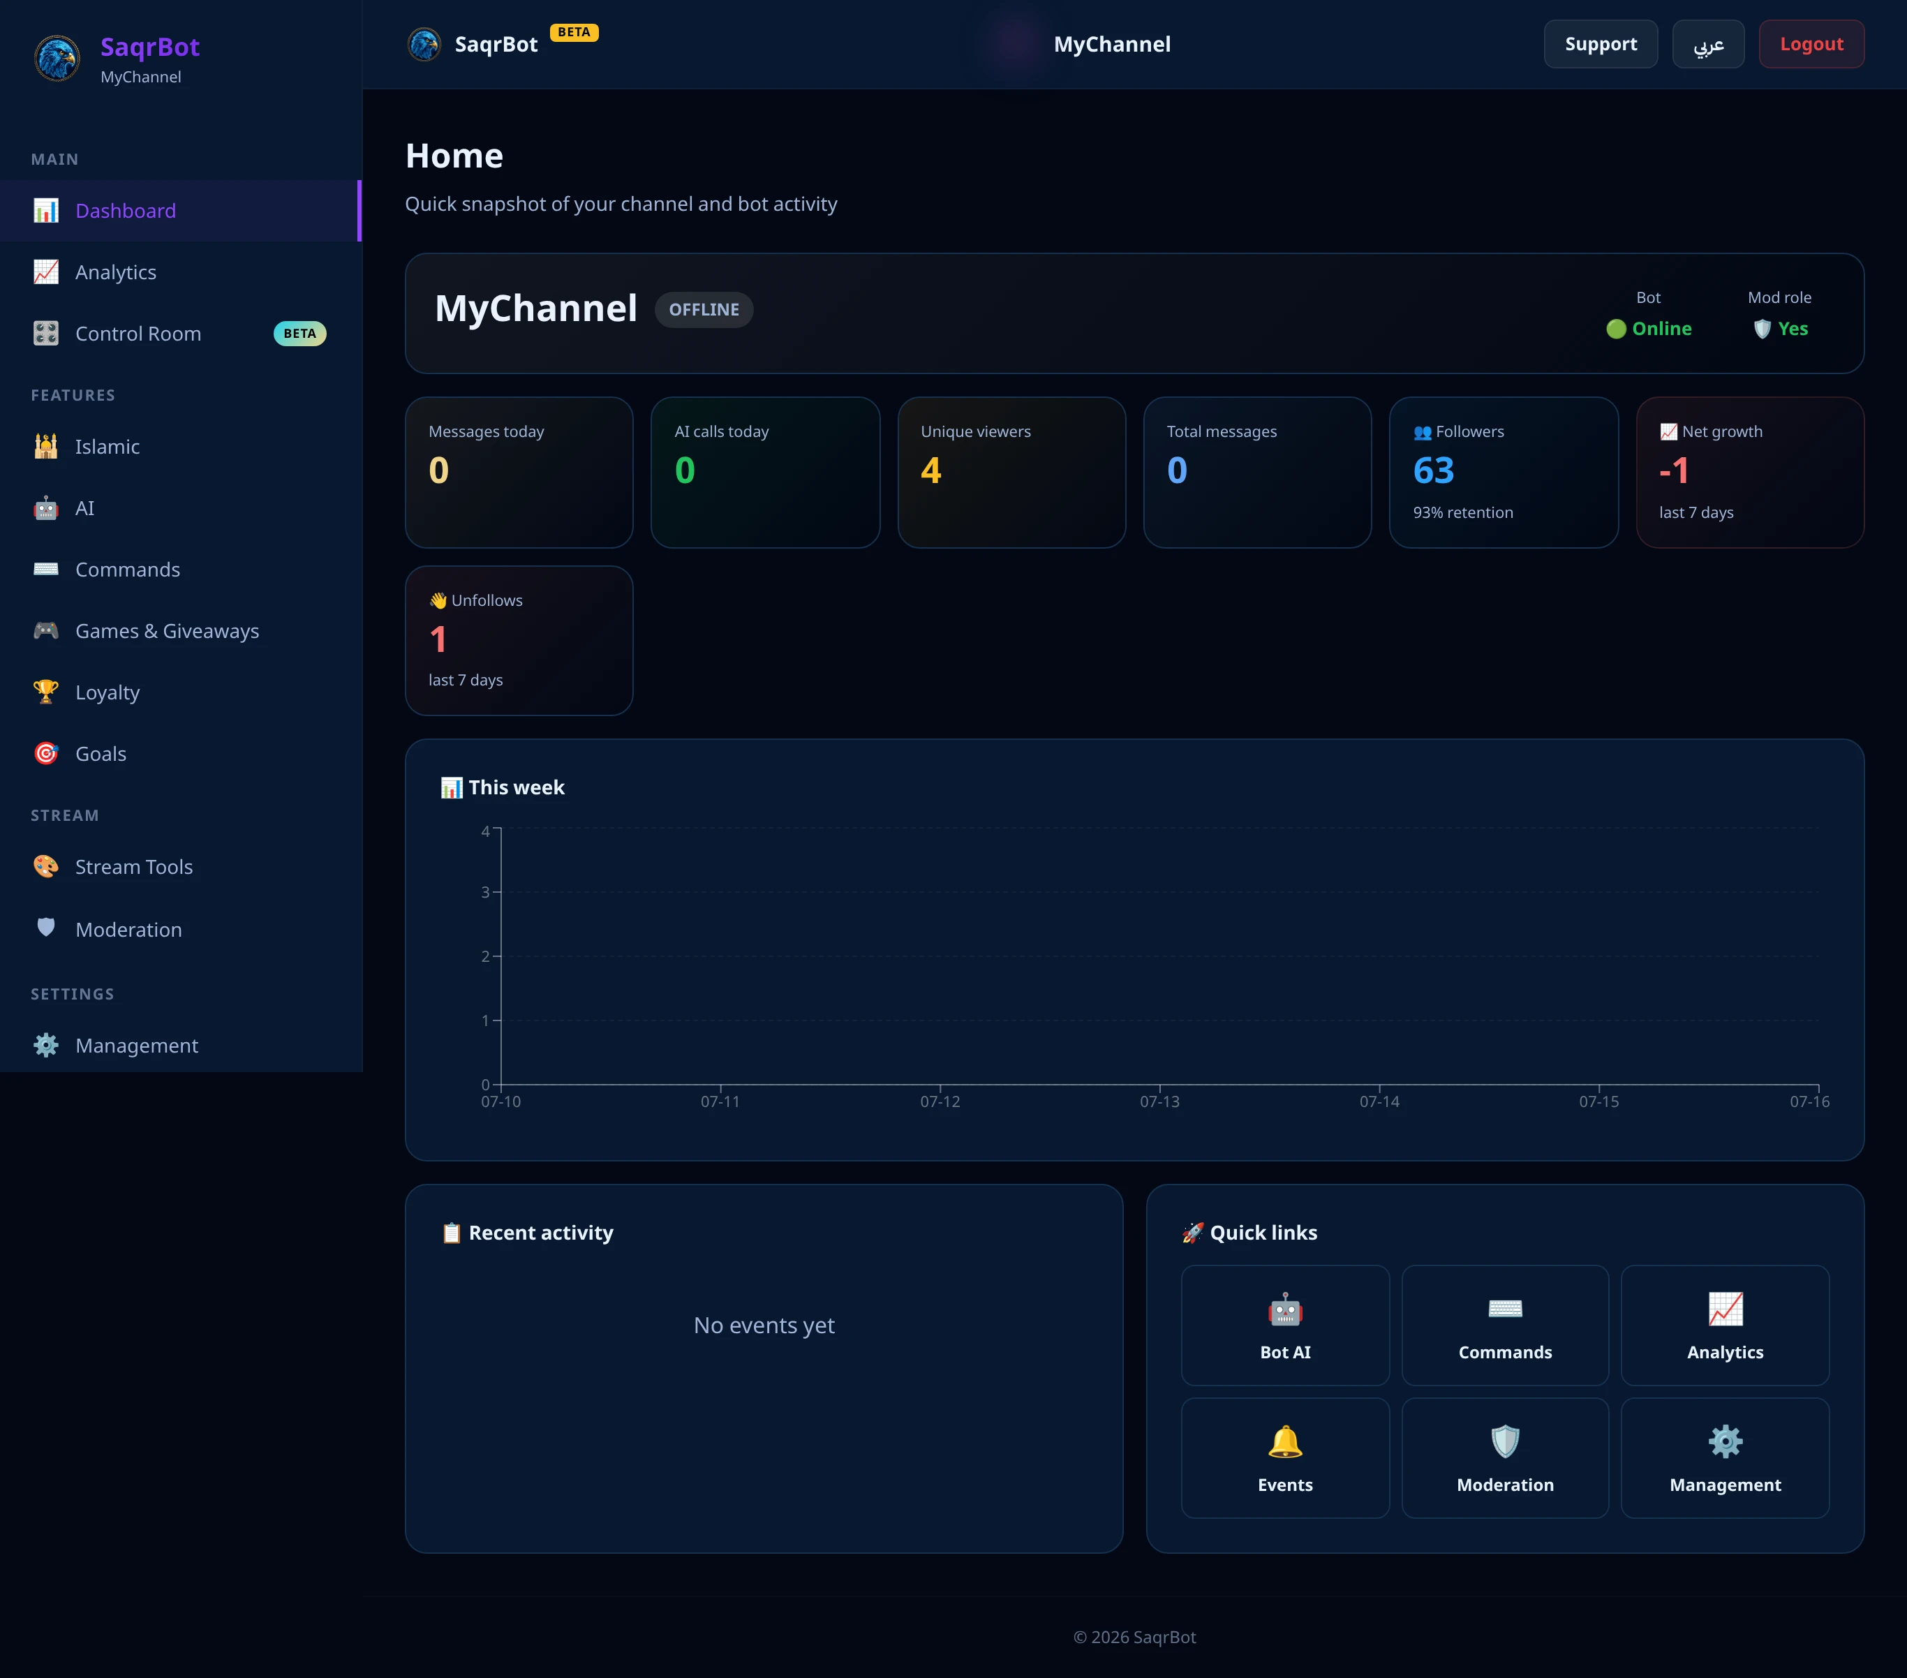Open the Management quick link tile

pyautogui.click(x=1725, y=1458)
